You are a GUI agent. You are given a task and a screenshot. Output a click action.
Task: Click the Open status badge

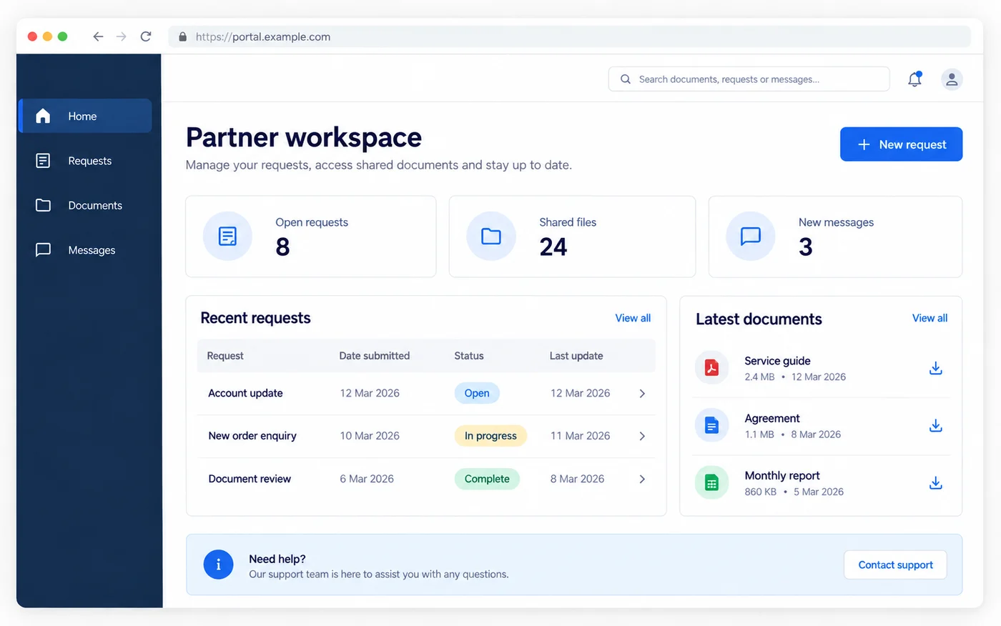477,393
